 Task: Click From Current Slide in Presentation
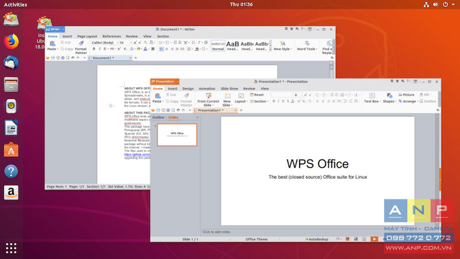[208, 99]
